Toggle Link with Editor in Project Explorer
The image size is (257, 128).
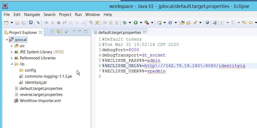[58, 32]
